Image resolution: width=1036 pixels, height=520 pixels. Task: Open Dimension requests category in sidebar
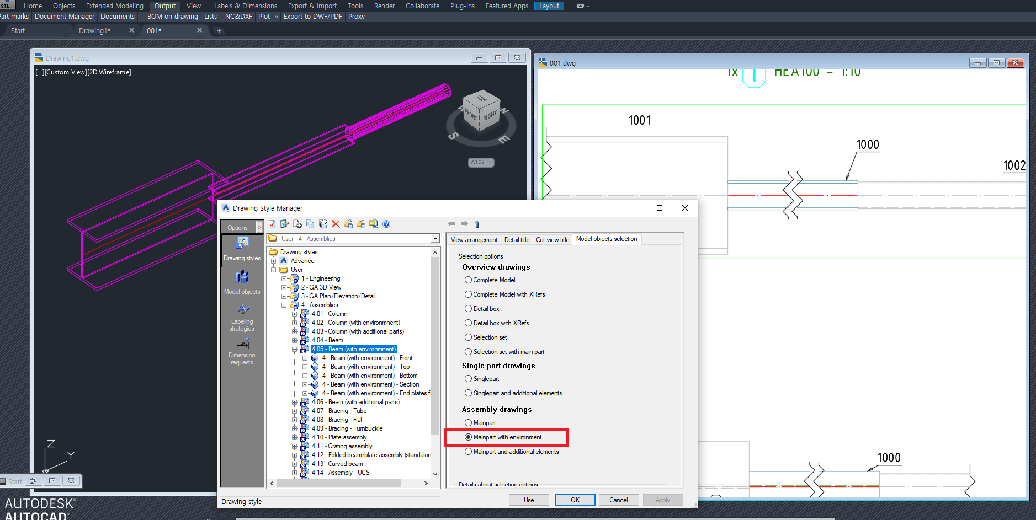tap(242, 351)
